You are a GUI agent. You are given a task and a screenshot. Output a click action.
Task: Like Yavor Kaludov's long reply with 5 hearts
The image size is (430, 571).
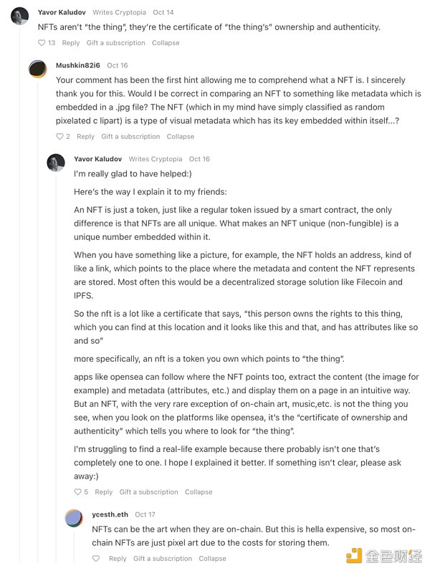click(x=78, y=492)
